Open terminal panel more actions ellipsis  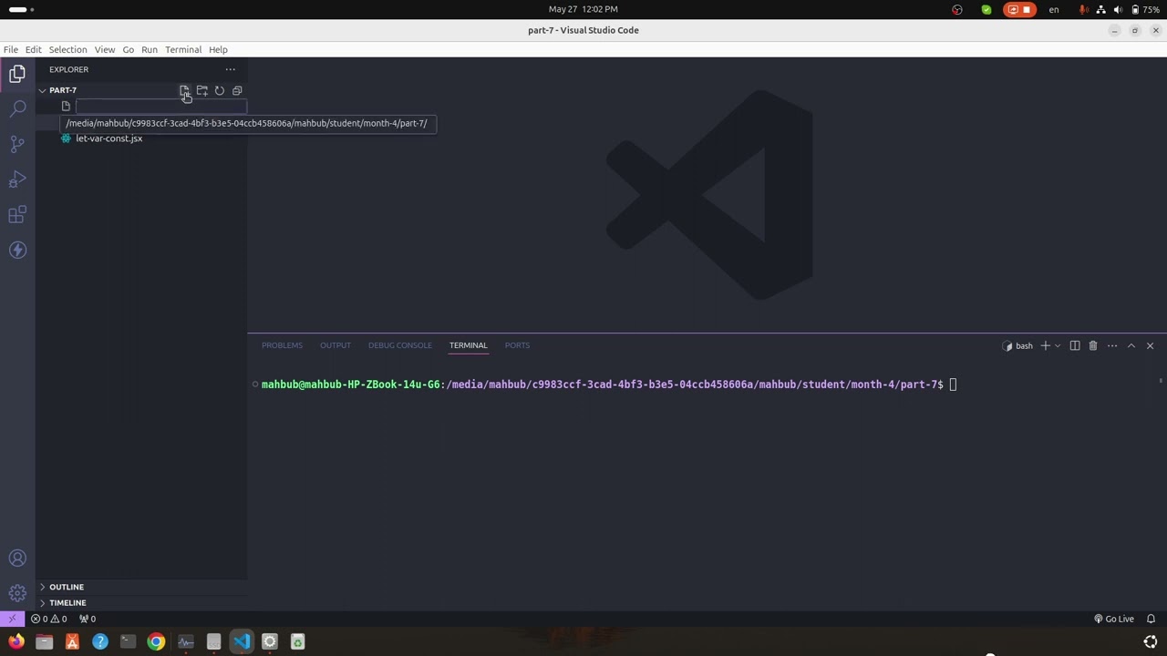pos(1112,345)
